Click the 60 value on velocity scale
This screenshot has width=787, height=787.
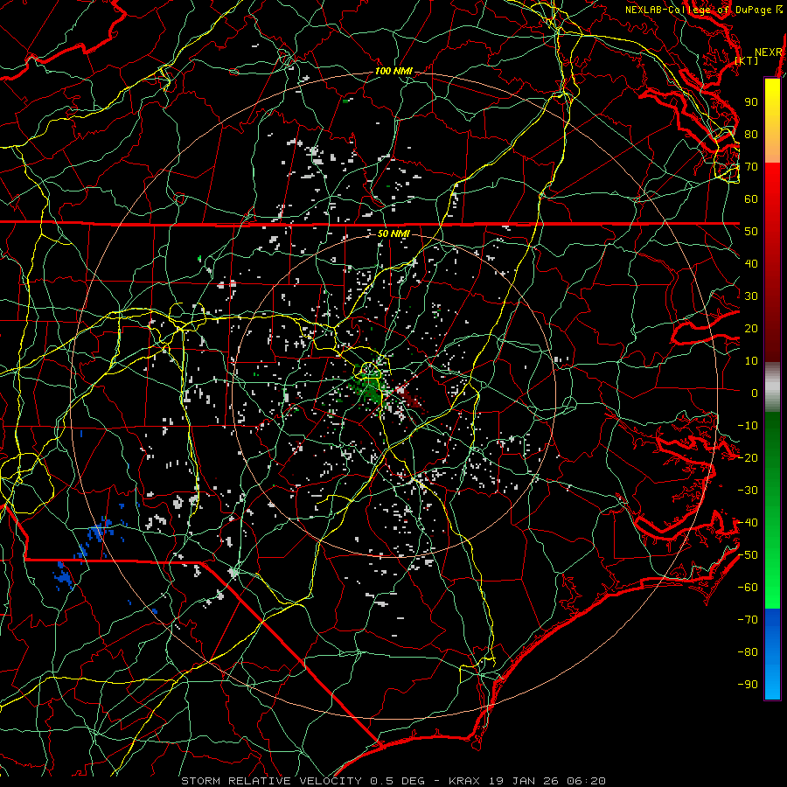[751, 199]
